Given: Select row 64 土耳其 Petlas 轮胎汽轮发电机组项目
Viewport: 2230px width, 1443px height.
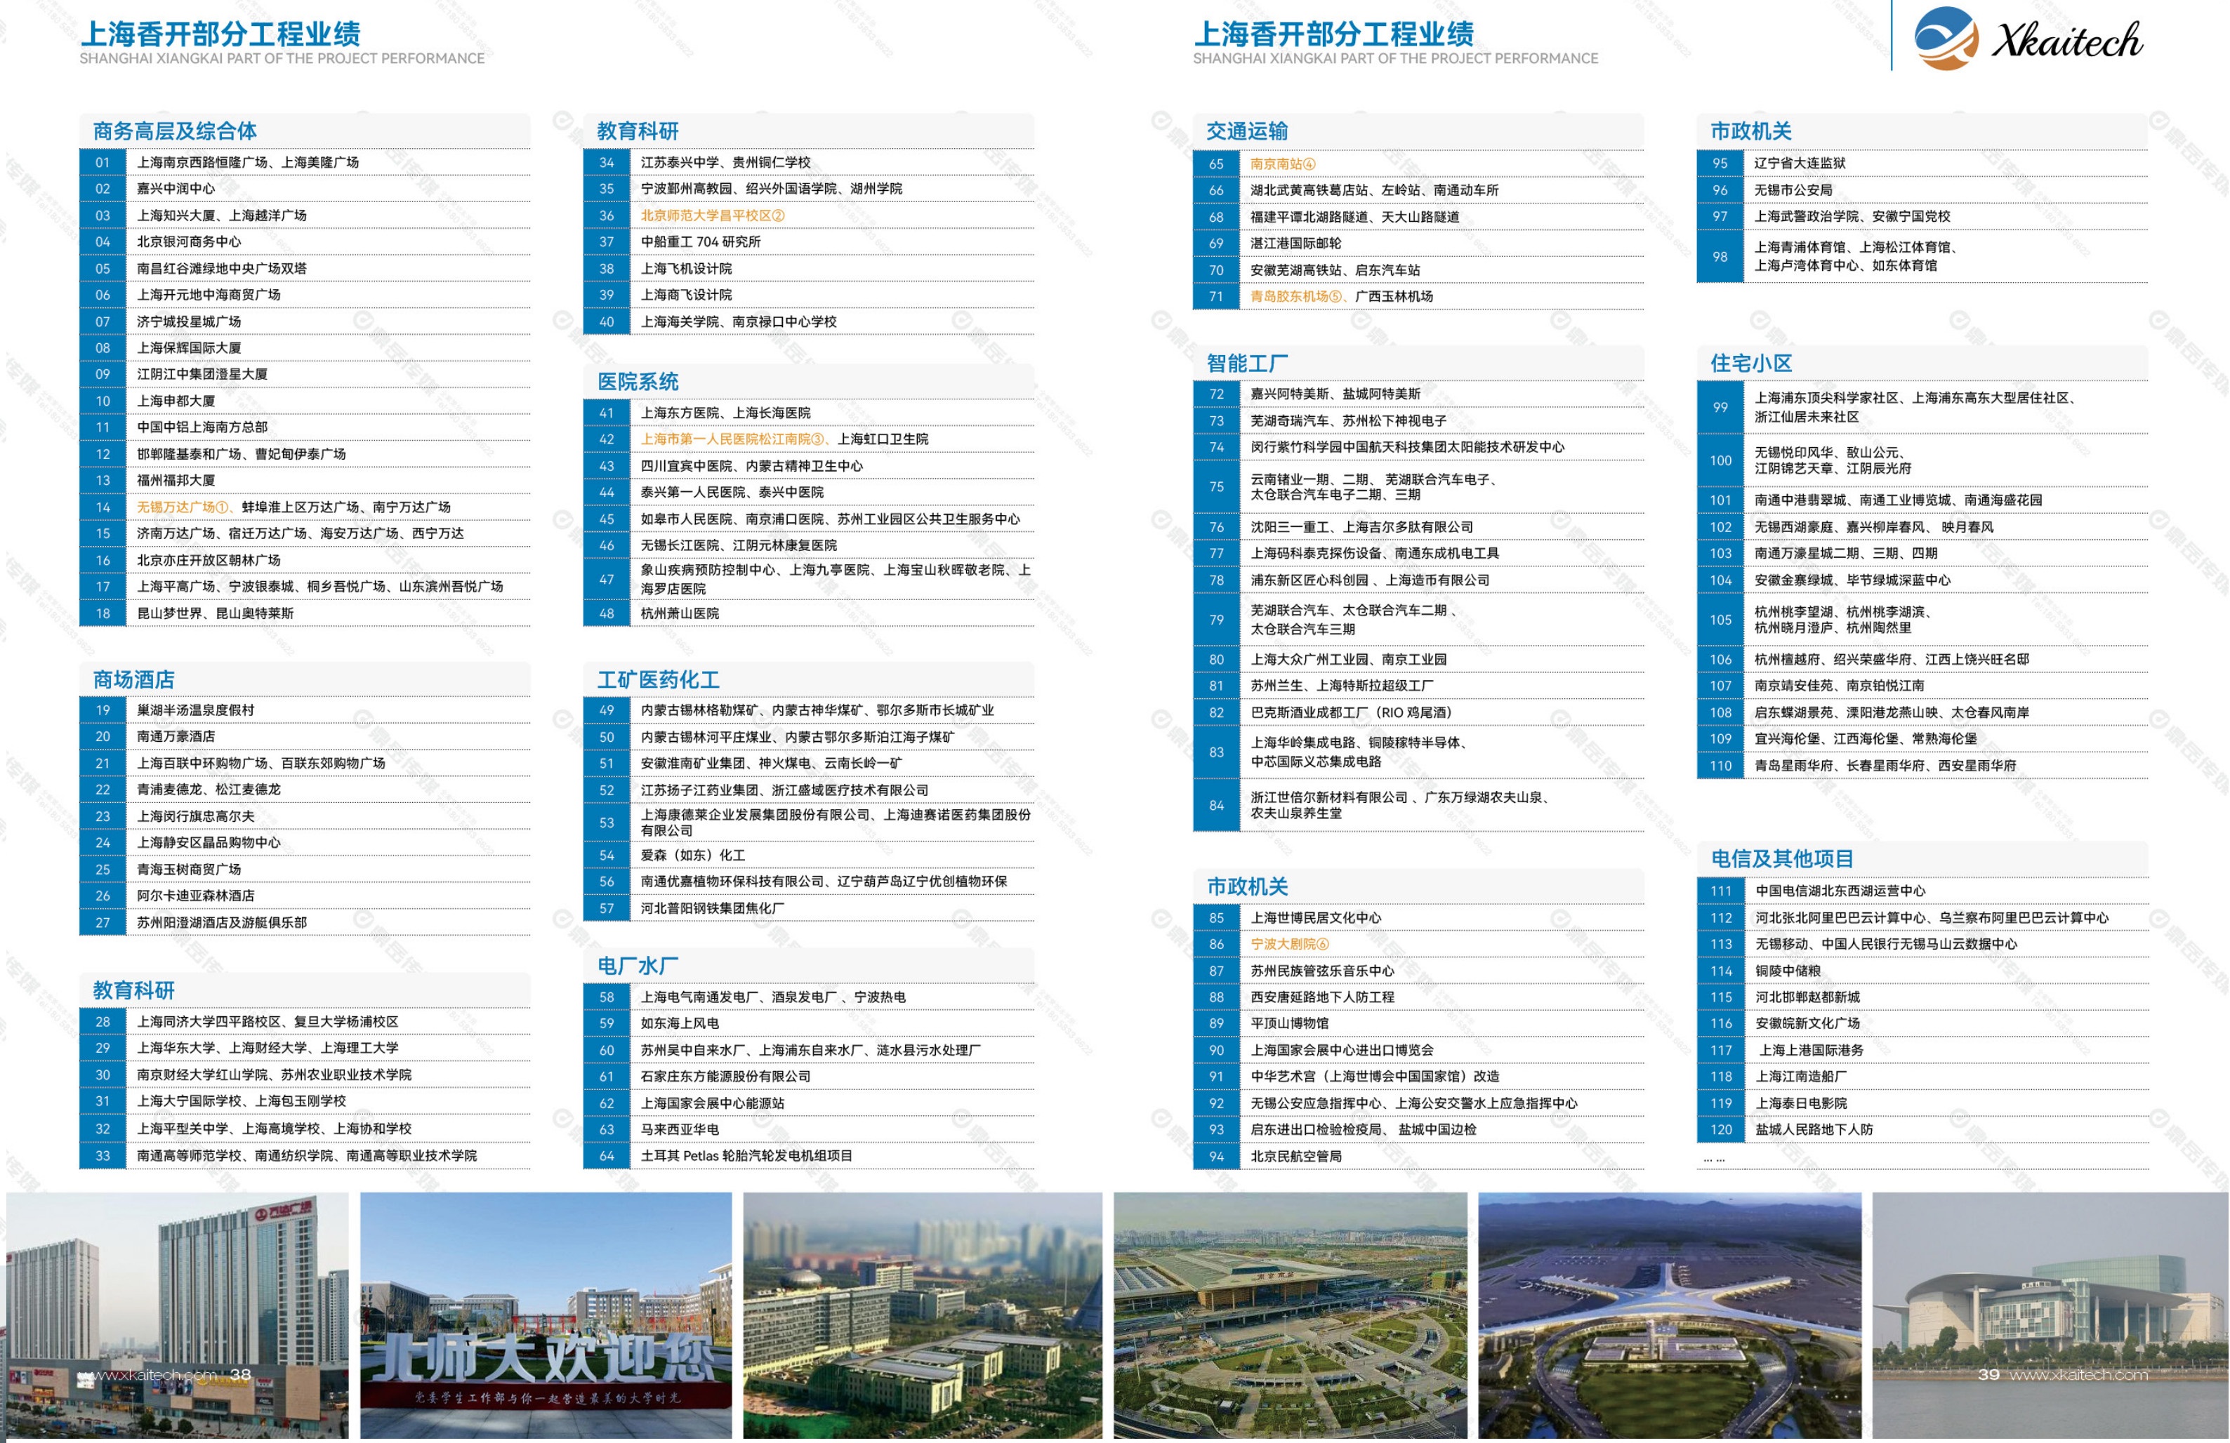Looking at the screenshot, I should coord(809,1157).
